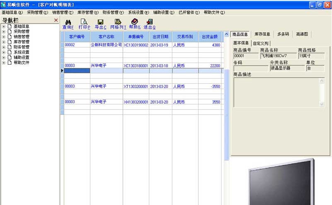The height and width of the screenshot is (205, 332).
Task: Click into the 商品编号 field
Action: tap(246, 56)
